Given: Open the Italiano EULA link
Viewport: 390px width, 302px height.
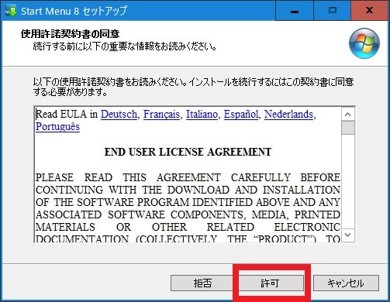Looking at the screenshot, I should pyautogui.click(x=202, y=114).
